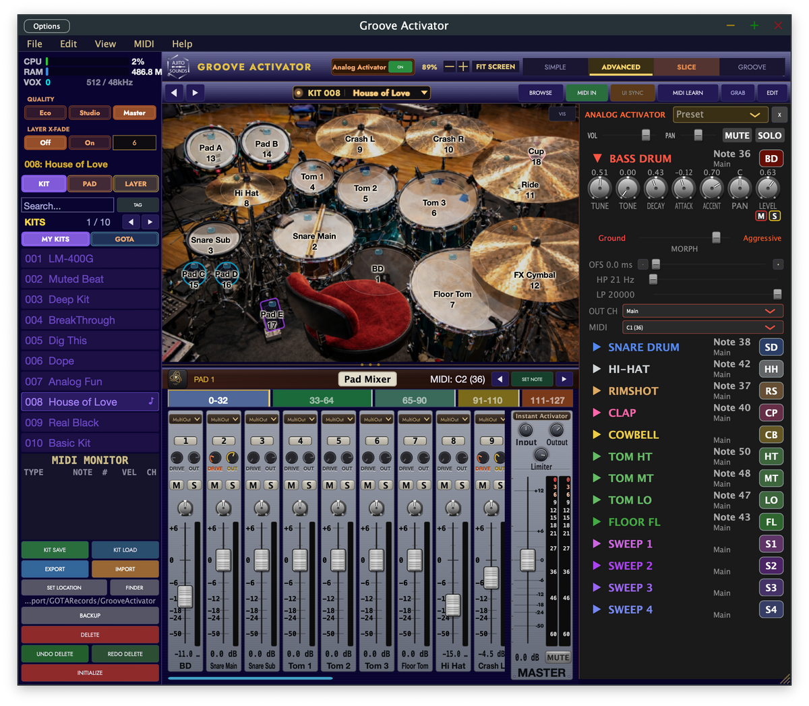Click the HT tom badge
Image resolution: width=809 pixels, height=706 pixels.
(771, 457)
